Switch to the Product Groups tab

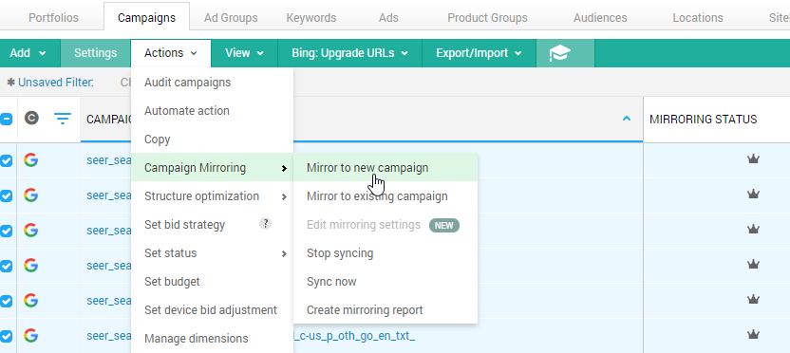(487, 18)
